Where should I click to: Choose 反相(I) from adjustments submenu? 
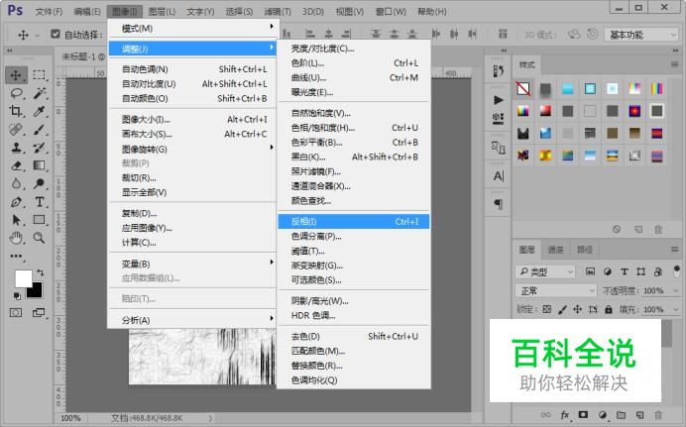(354, 222)
